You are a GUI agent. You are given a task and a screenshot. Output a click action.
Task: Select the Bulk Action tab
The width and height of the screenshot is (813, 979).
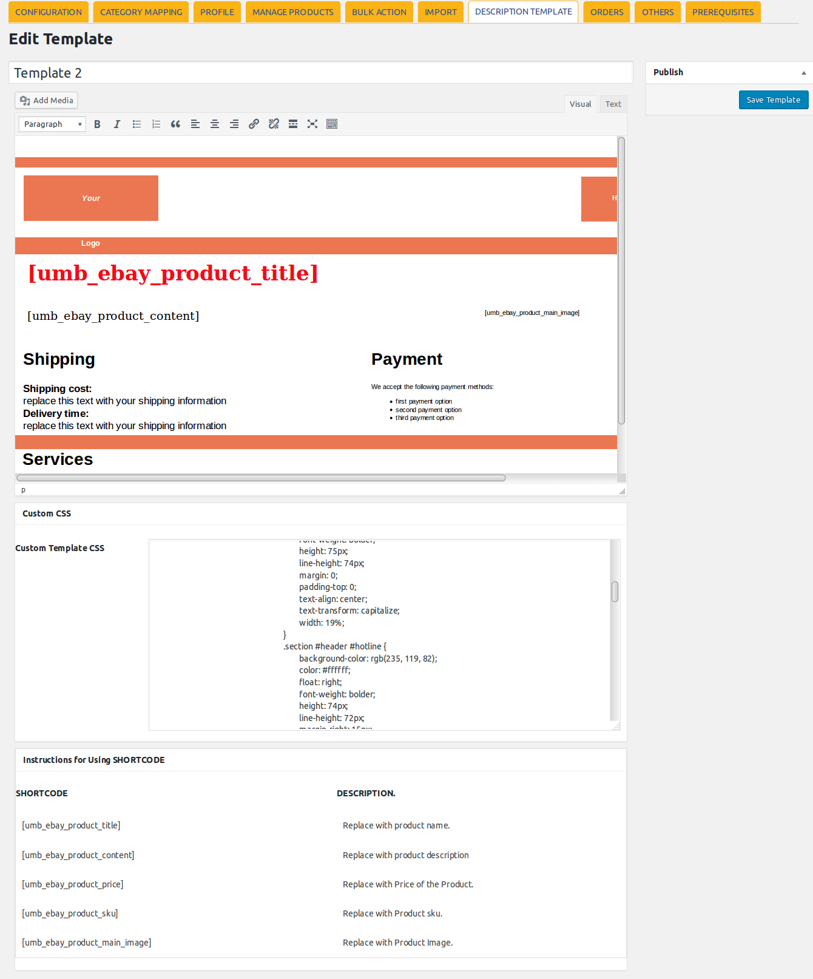coord(379,12)
